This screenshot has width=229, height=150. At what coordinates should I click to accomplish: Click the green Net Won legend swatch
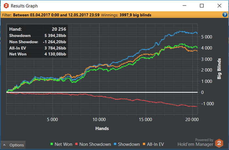tap(52, 144)
